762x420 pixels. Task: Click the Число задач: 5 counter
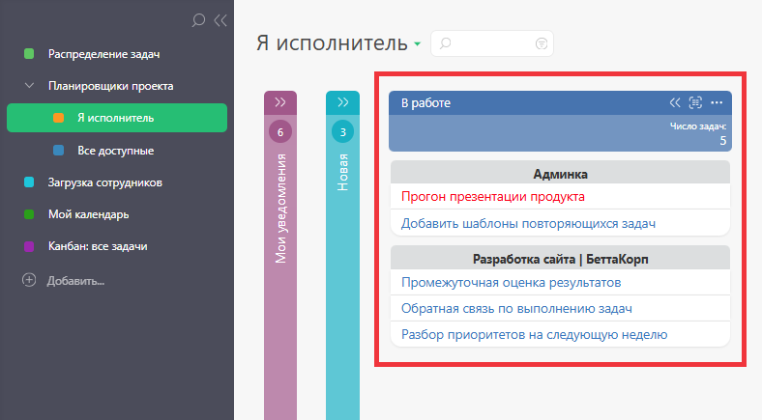(x=698, y=133)
